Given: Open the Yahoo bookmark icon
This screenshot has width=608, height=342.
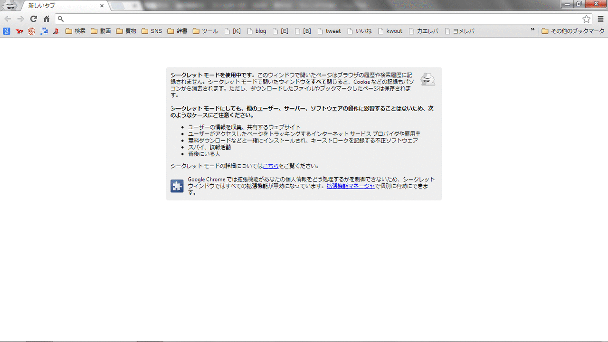Looking at the screenshot, I should click(x=19, y=31).
